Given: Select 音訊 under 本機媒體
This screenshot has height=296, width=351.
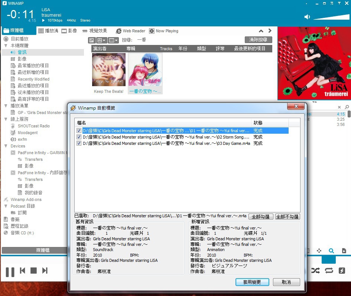Looking at the screenshot, I should pyautogui.click(x=22, y=52).
